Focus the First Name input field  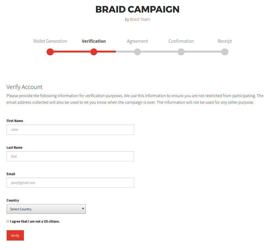click(x=70, y=130)
